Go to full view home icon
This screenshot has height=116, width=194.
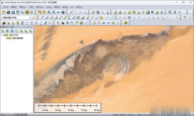63,12
